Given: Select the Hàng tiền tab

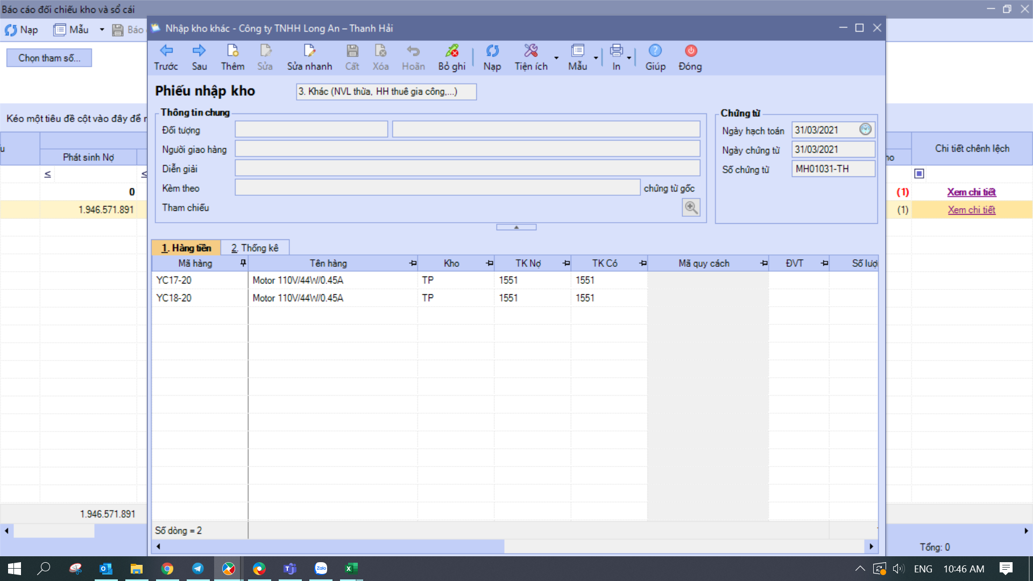Looking at the screenshot, I should (x=186, y=248).
